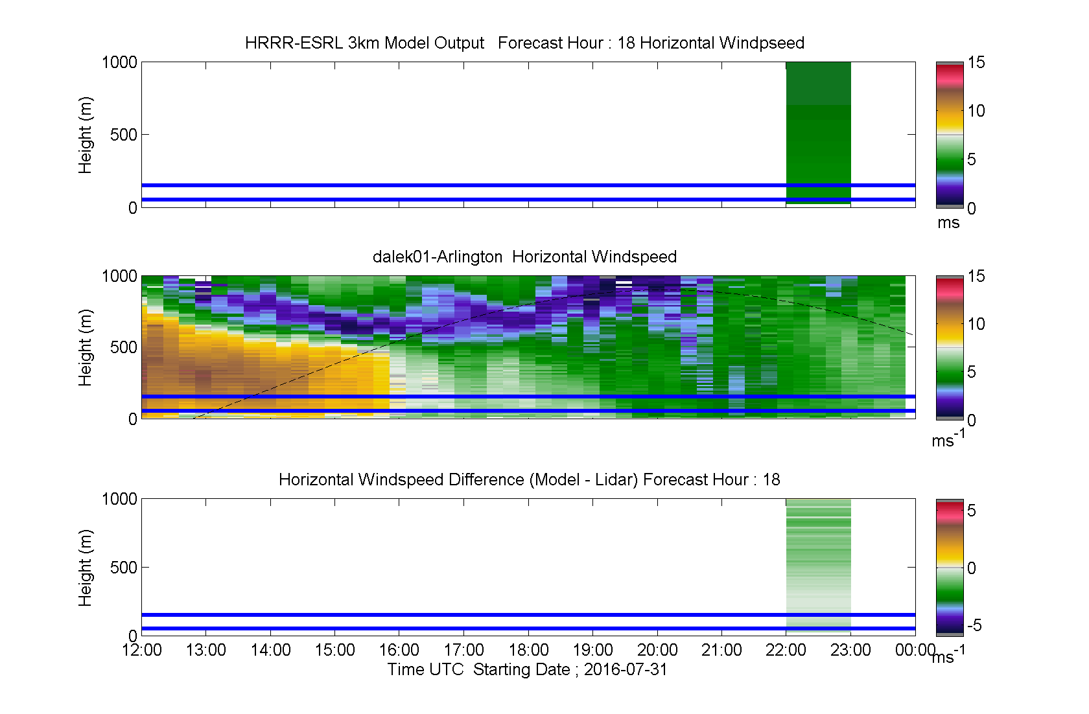Viewport: 1089px width, 714px height.
Task: Click the ms unit label under top colorbar
Action: pos(948,223)
